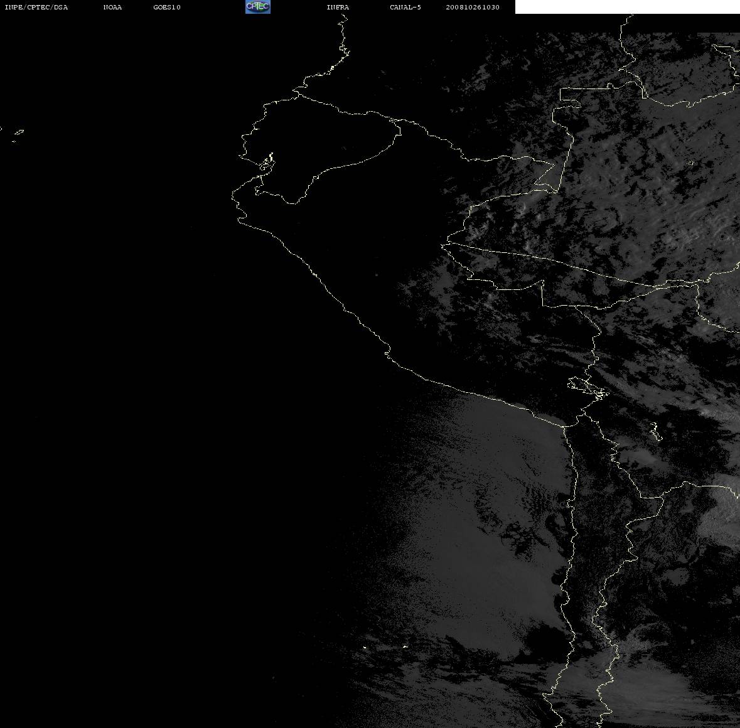
Task: Click the CPTEC logo in the header
Action: pos(258,7)
